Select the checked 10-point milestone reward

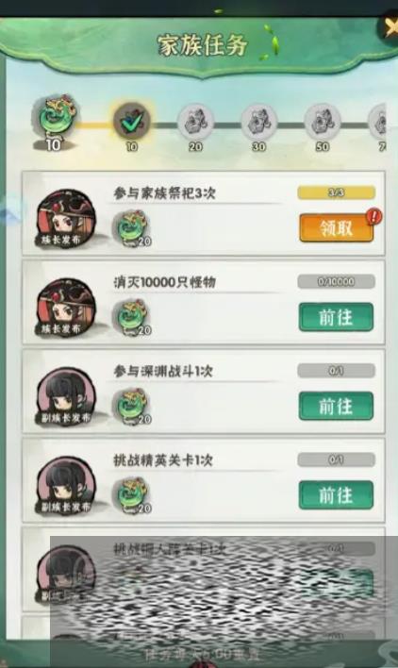[x=131, y=121]
